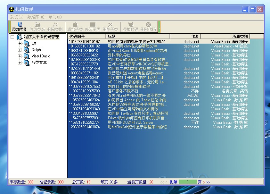Select row 113004091555997
Image resolution: width=270 pixels, height=194 pixels.
click(159, 113)
